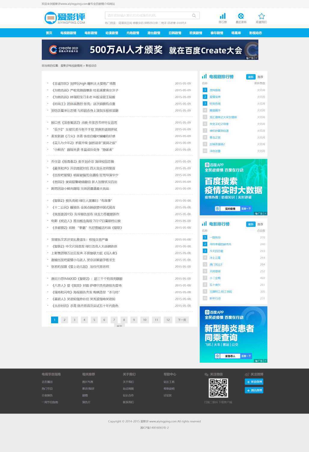Screen dimensions: 309x452
Task: Open 明星库 in the navigation bar
Action: click(236, 33)
